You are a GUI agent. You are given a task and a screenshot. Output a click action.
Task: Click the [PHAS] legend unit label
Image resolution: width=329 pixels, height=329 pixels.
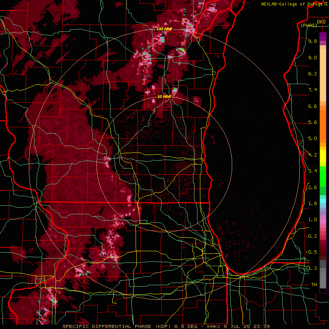pyautogui.click(x=309, y=26)
